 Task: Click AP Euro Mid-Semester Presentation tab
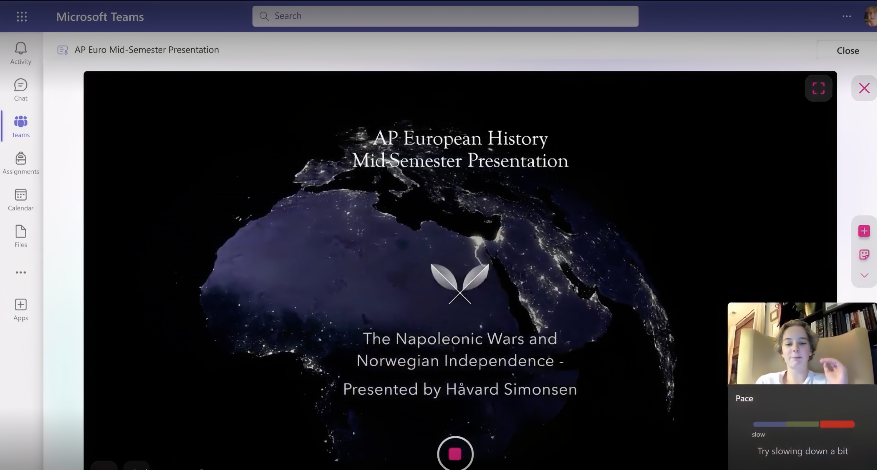tap(147, 49)
